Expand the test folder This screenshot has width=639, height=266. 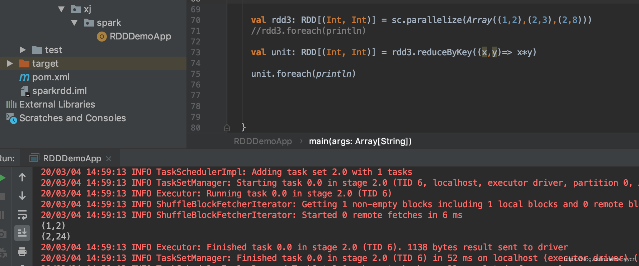point(23,50)
